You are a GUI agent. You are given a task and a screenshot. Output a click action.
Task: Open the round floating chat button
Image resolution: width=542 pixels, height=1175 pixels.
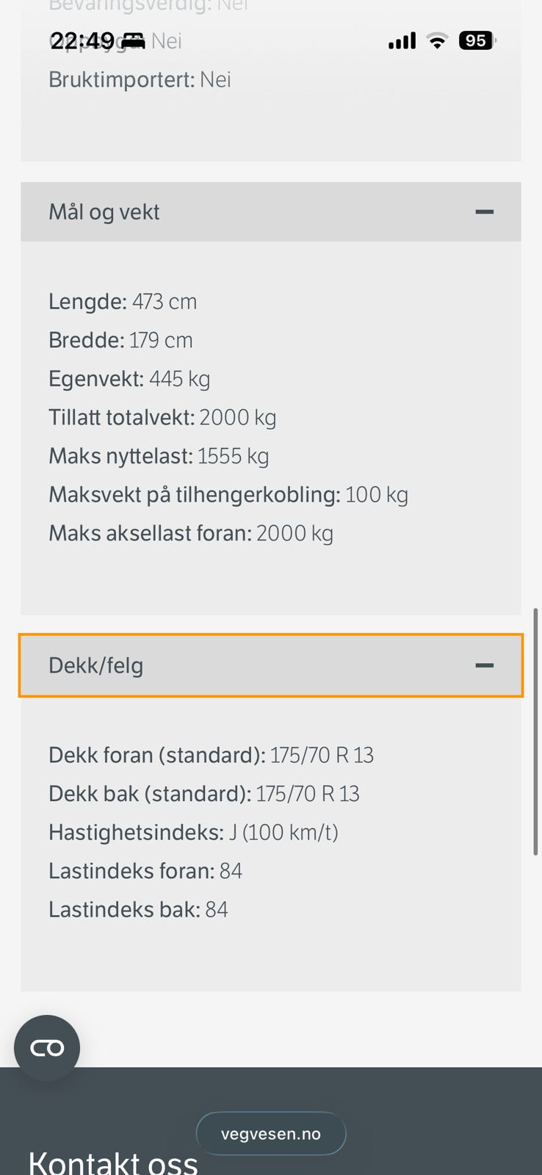[x=47, y=1048]
